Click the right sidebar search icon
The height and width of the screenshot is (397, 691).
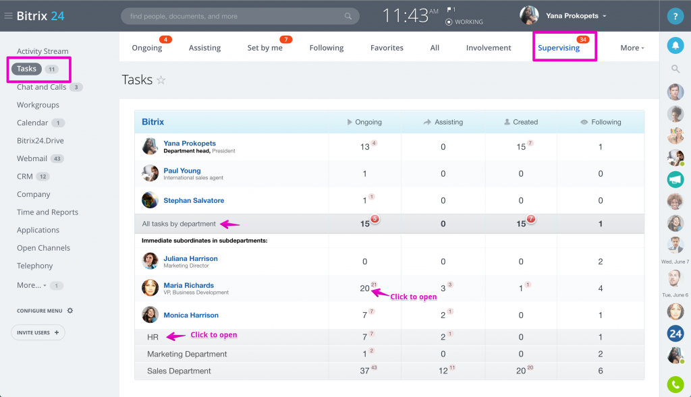coord(675,69)
